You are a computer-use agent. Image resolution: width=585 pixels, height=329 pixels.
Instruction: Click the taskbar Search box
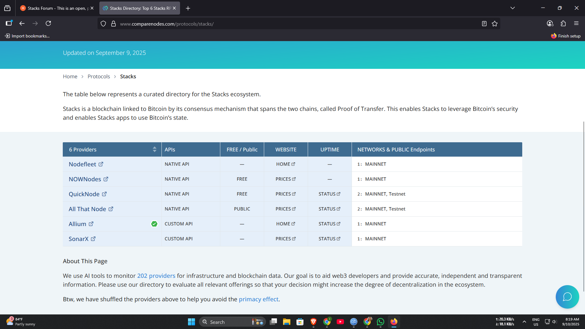pyautogui.click(x=232, y=322)
